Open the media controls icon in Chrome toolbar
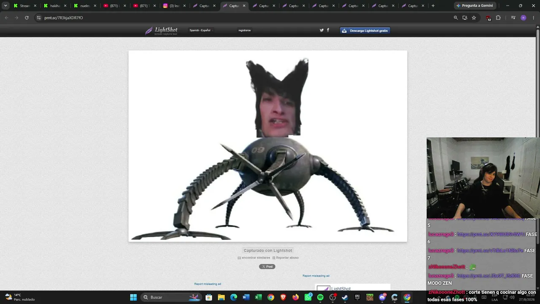Image resolution: width=540 pixels, height=304 pixels. pos(513,18)
